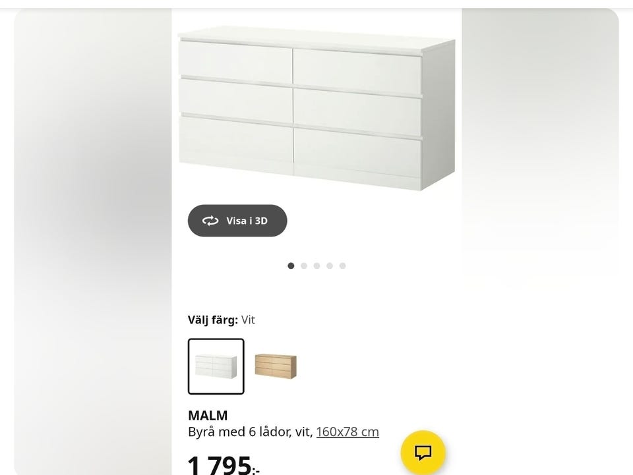The width and height of the screenshot is (633, 475).
Task: Click the Välj färg label
Action: (212, 320)
